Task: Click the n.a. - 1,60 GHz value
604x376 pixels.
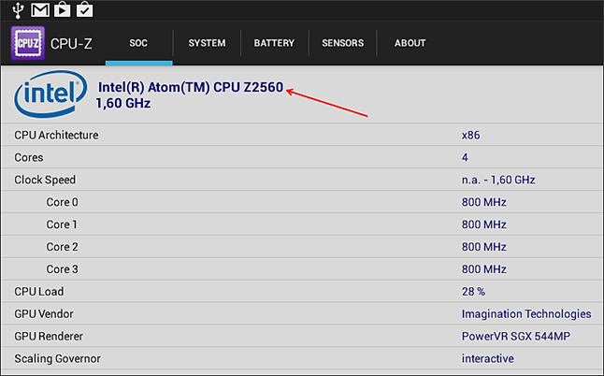Action: tap(498, 180)
